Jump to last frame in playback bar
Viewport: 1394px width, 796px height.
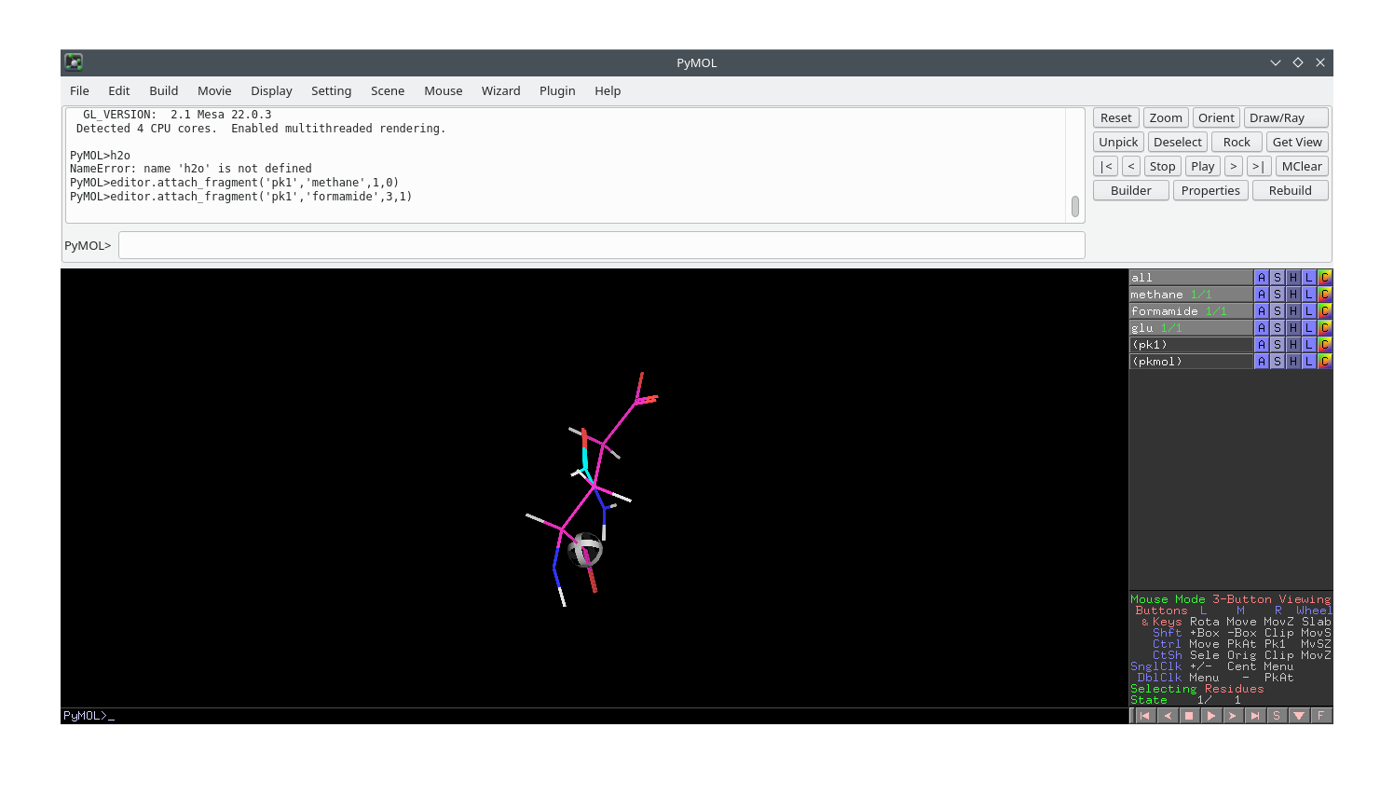(x=1255, y=716)
